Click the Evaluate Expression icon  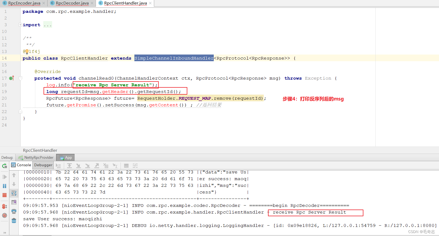126,166
